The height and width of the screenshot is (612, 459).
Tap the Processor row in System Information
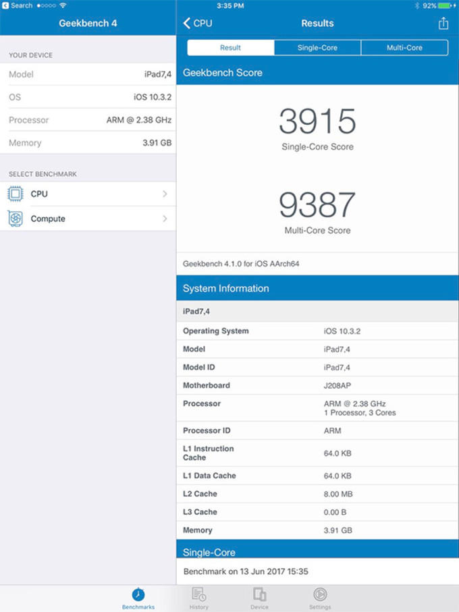pos(317,408)
